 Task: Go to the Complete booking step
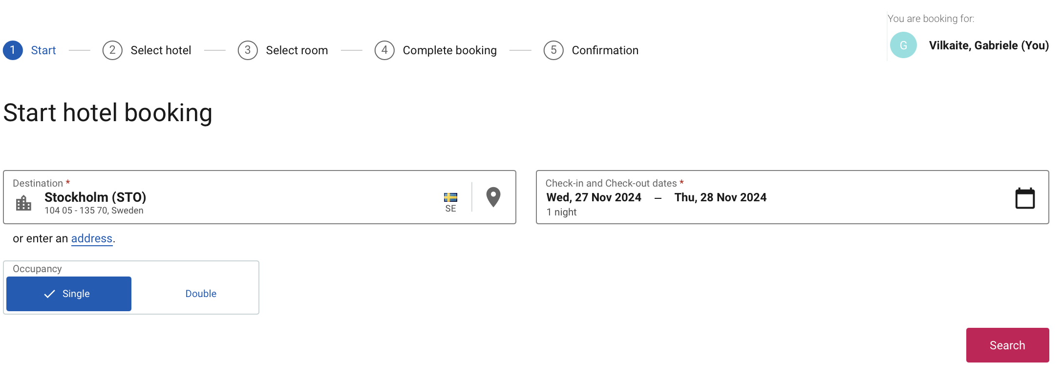(449, 50)
